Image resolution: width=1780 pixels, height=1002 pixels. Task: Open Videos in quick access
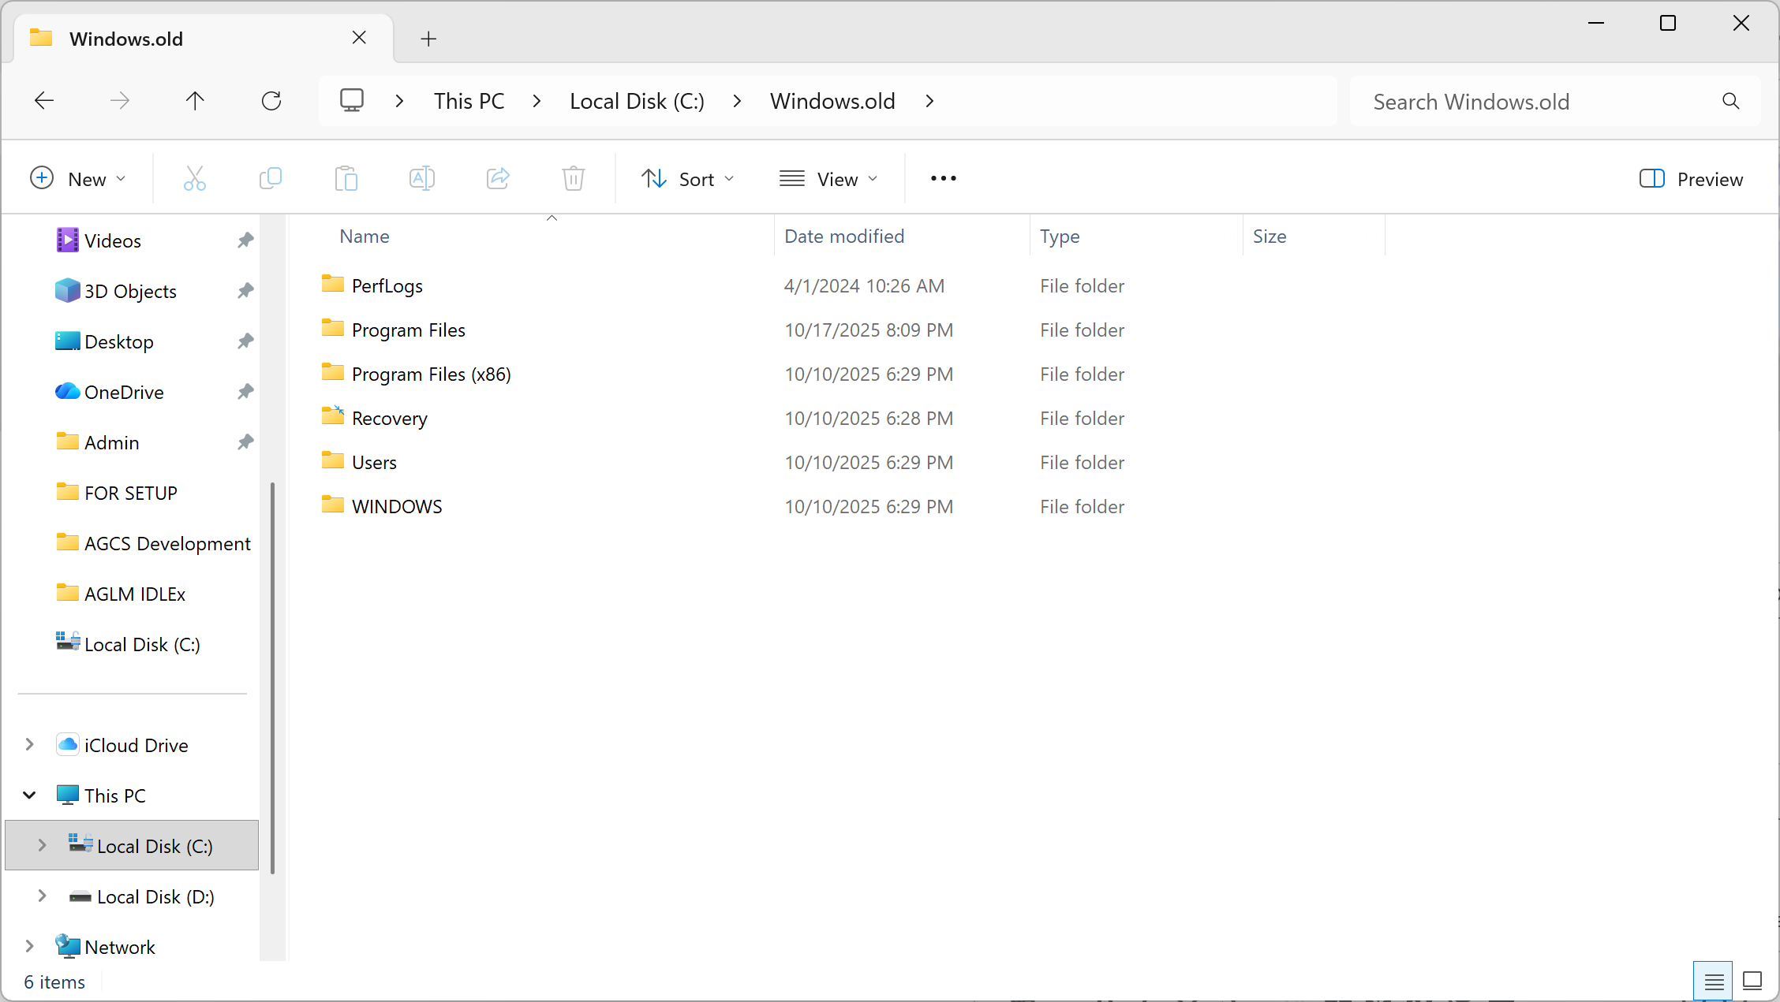(112, 240)
